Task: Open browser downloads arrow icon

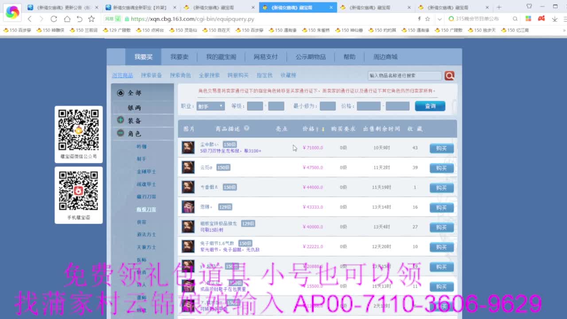Action: [x=555, y=19]
